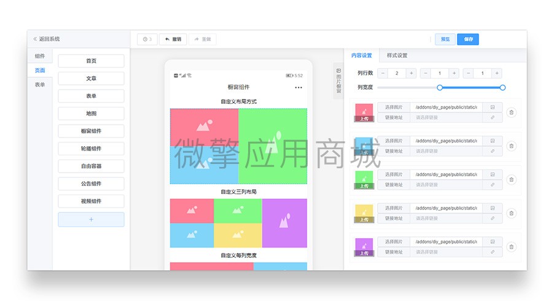Image resolution: width=554 pixels, height=307 pixels.
Task: Decrease the third 列行数 stepper
Action: (x=468, y=73)
